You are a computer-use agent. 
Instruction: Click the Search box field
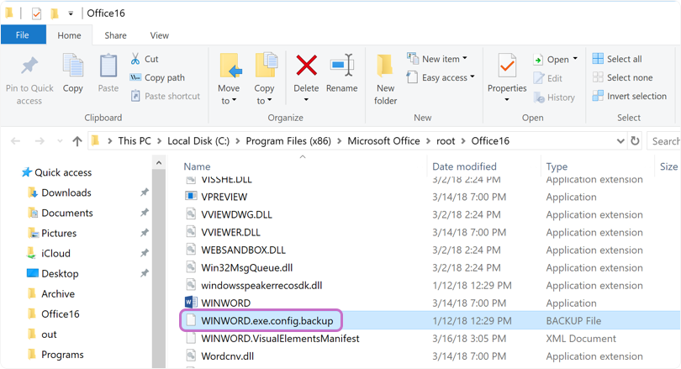click(664, 141)
